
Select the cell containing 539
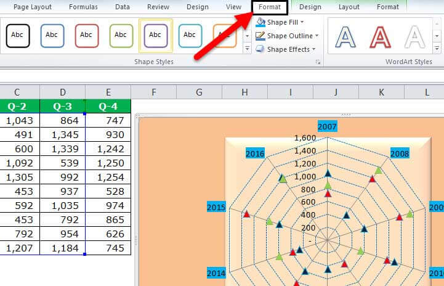pyautogui.click(x=63, y=163)
